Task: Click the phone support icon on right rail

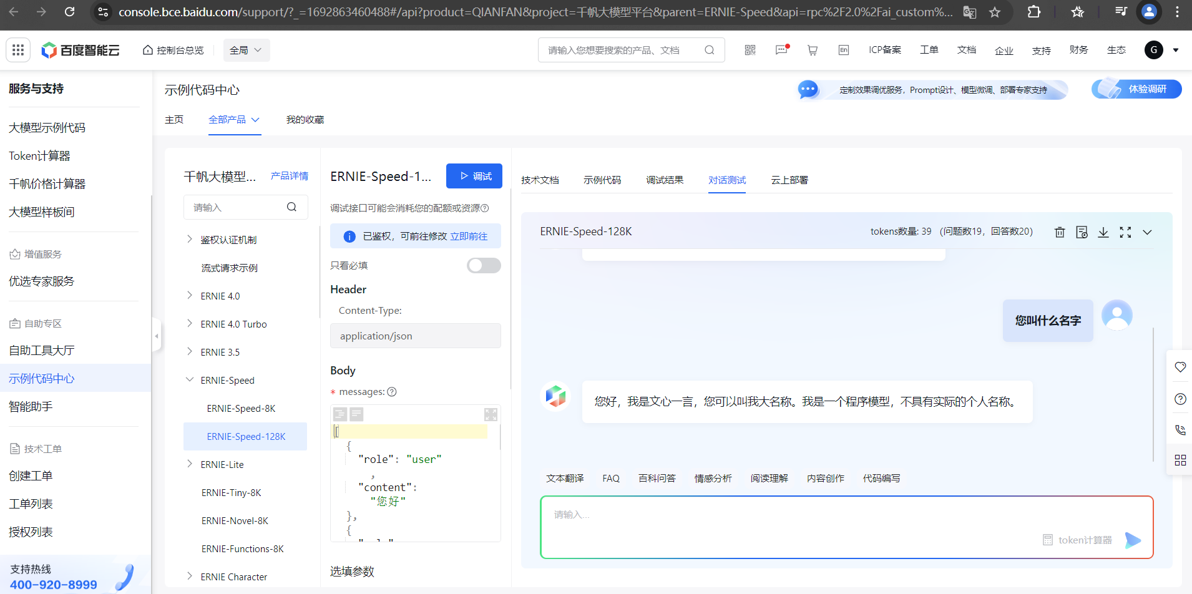Action: [x=1180, y=430]
